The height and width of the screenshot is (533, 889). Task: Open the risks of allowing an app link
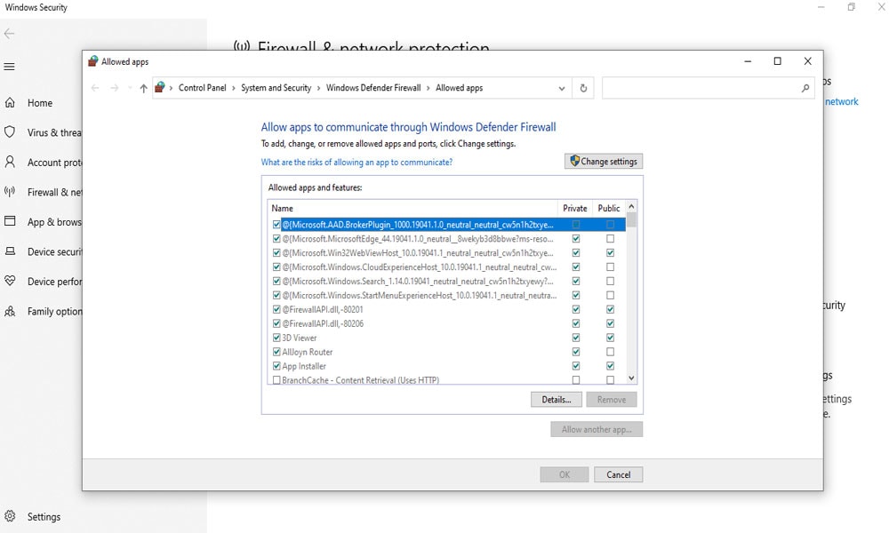pyautogui.click(x=356, y=162)
